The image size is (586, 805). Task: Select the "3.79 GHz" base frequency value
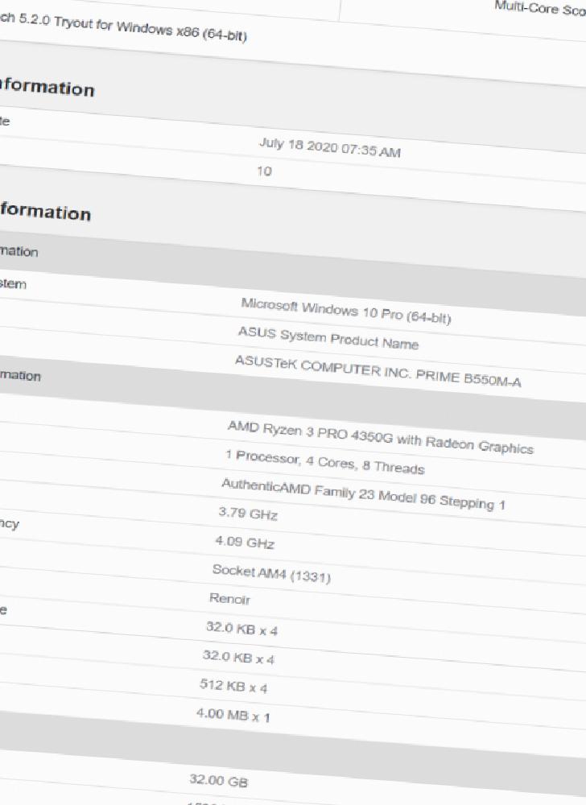[248, 513]
